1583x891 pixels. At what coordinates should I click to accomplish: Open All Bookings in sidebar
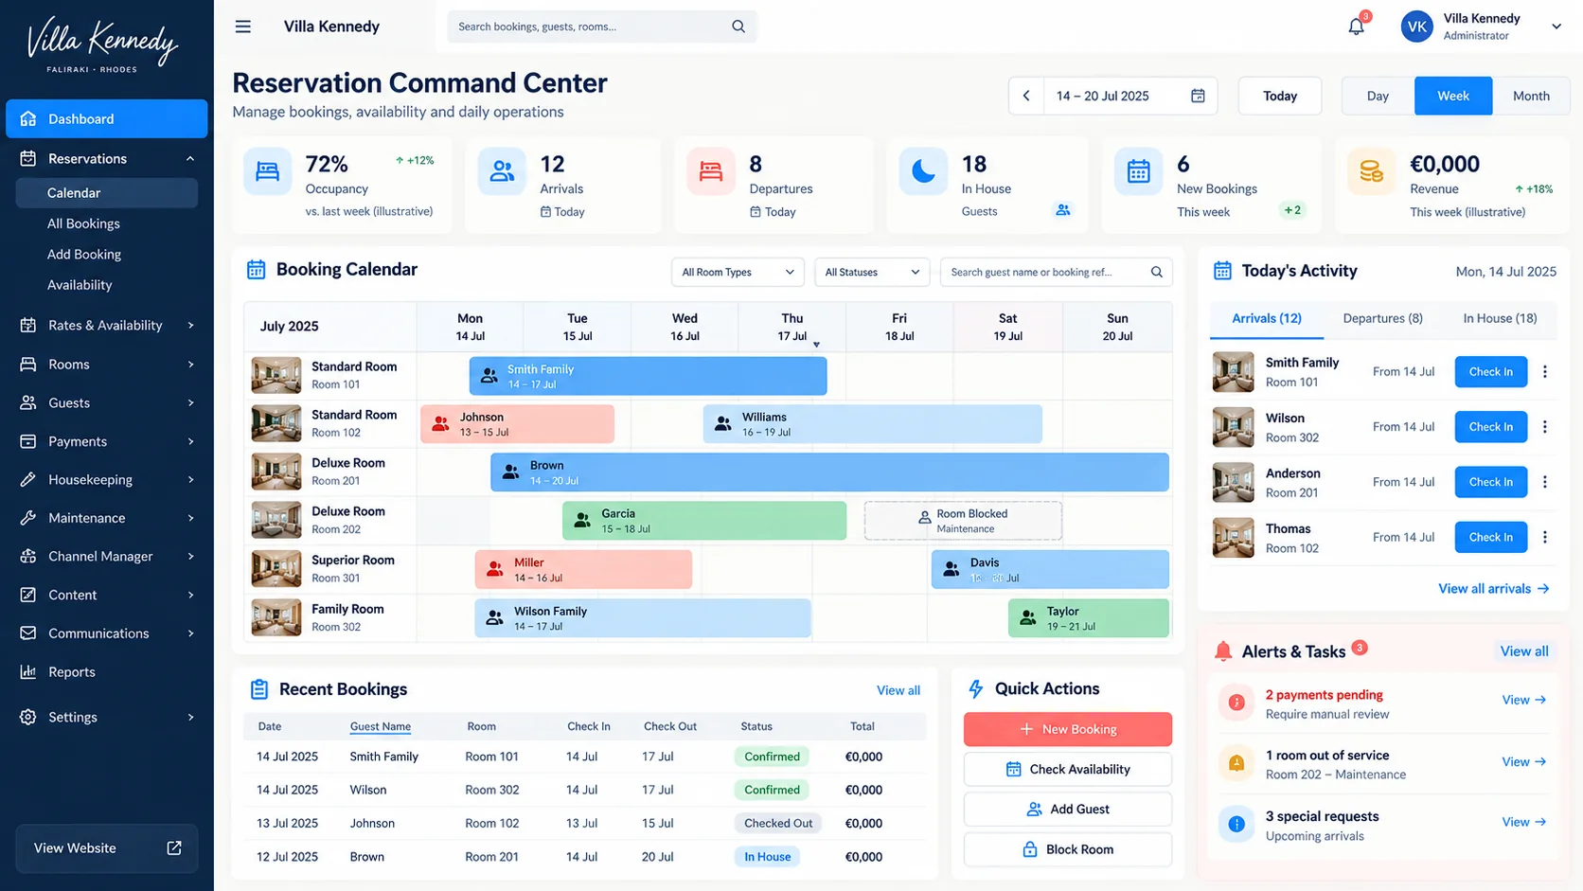83,223
